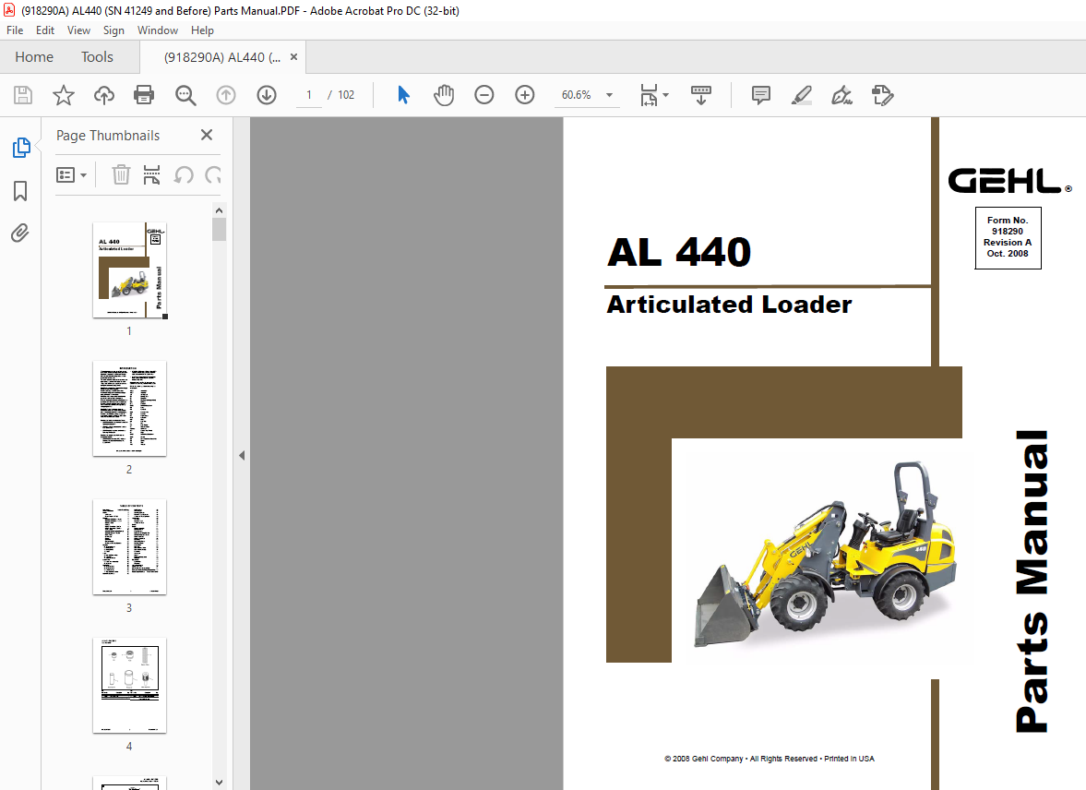Collapse the navigation pane arrow
The image size is (1086, 790).
pyautogui.click(x=242, y=455)
